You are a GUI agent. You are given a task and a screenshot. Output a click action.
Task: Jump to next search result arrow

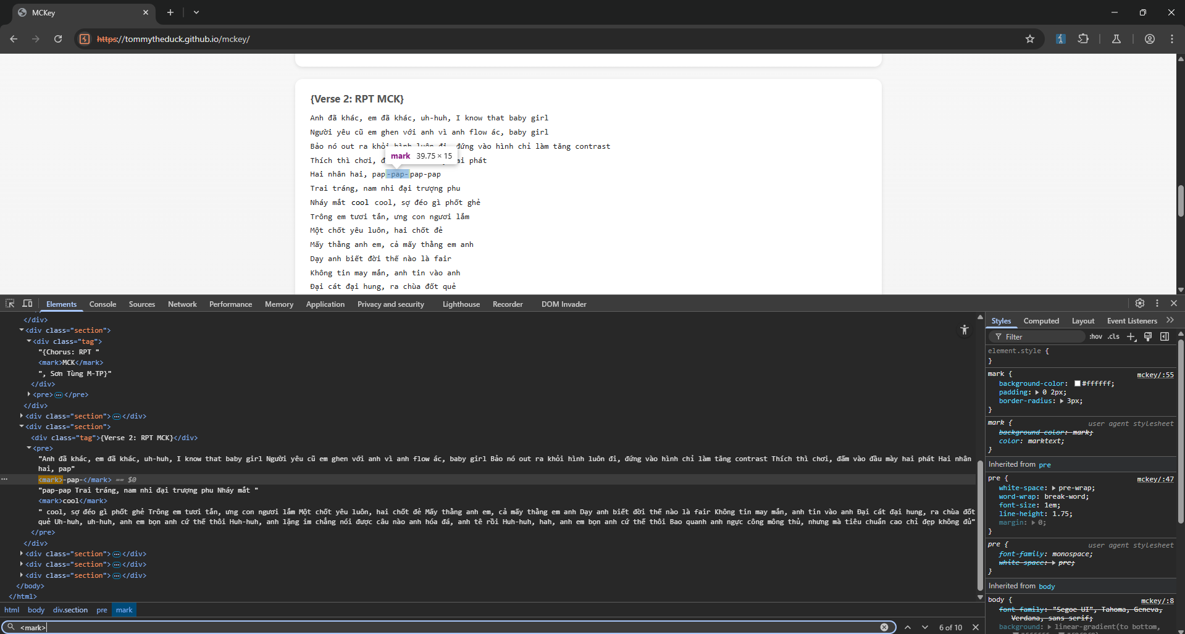click(925, 627)
